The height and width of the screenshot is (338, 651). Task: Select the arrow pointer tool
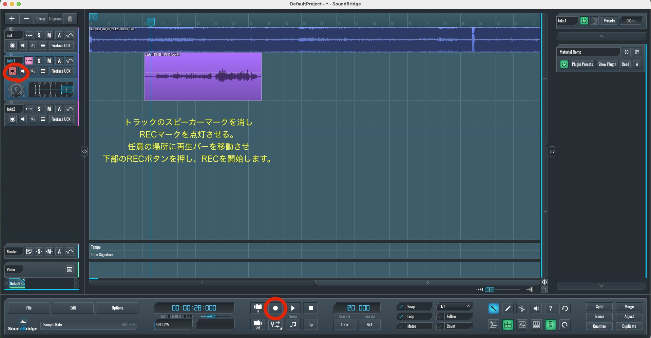tap(494, 308)
